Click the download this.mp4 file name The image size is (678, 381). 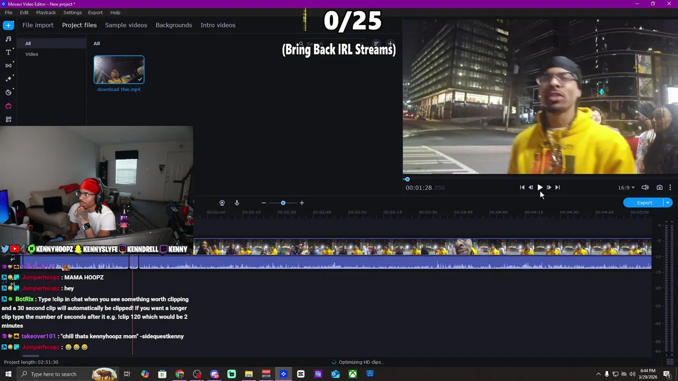pyautogui.click(x=119, y=89)
